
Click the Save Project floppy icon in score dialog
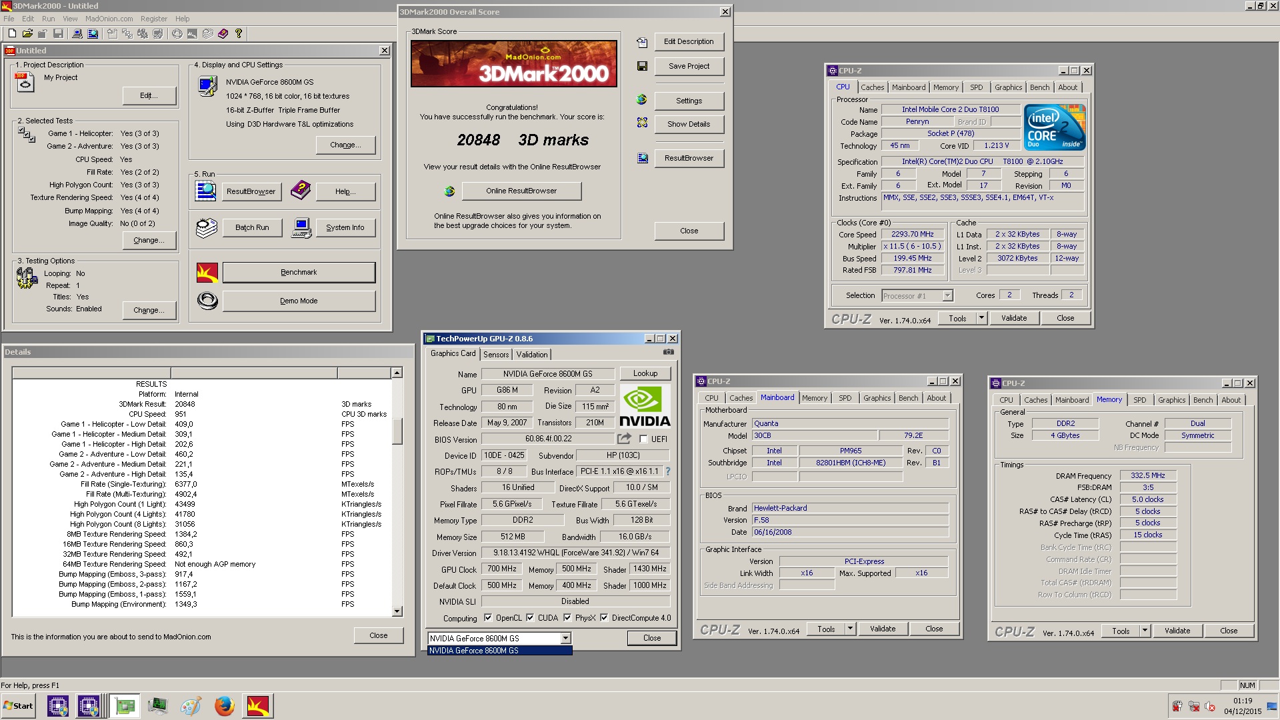(x=642, y=66)
